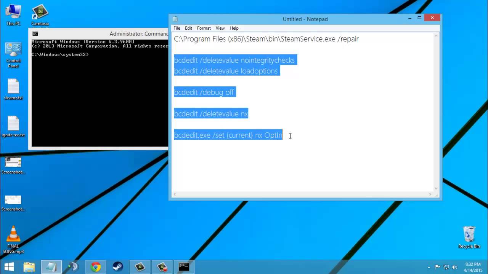488x274 pixels.
Task: Open Steam from the taskbar
Action: click(117, 267)
